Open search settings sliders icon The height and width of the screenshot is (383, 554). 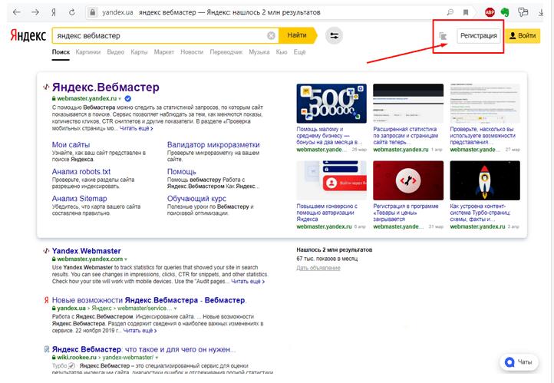pyautogui.click(x=335, y=35)
